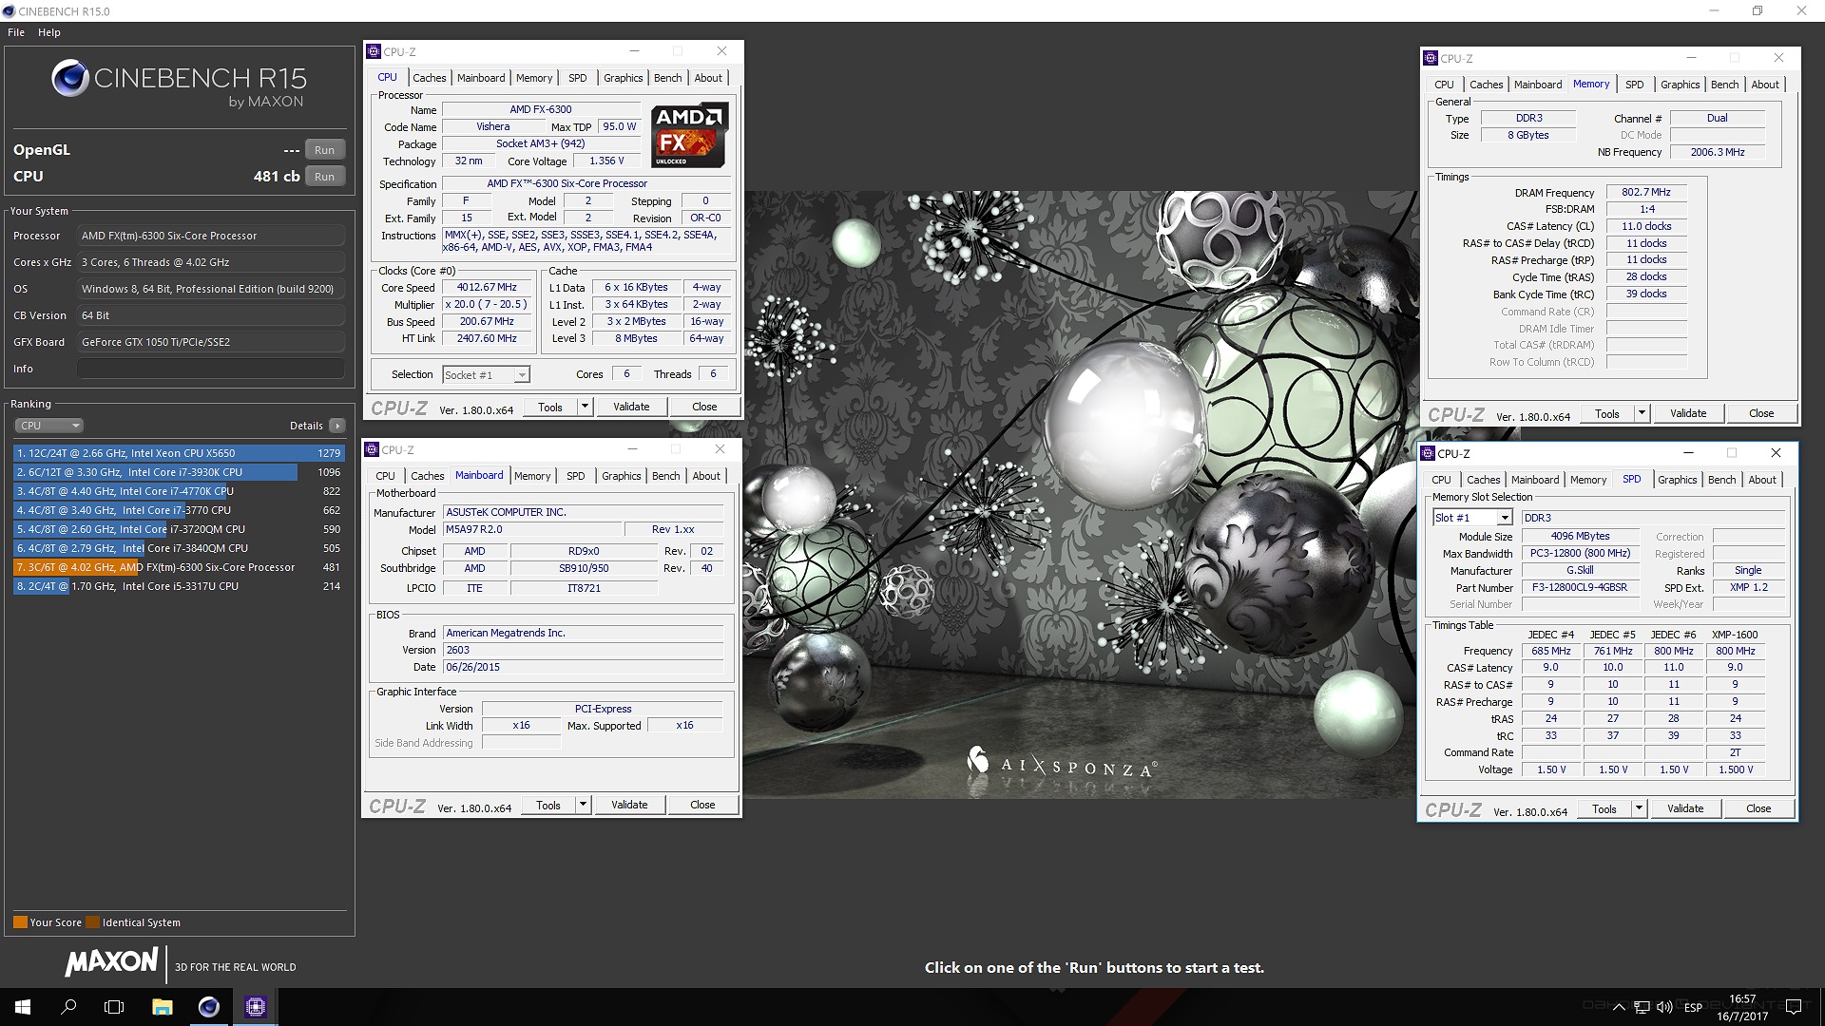Click Tools button in the SPD window
Viewport: 1825px width, 1026px height.
click(x=1604, y=808)
